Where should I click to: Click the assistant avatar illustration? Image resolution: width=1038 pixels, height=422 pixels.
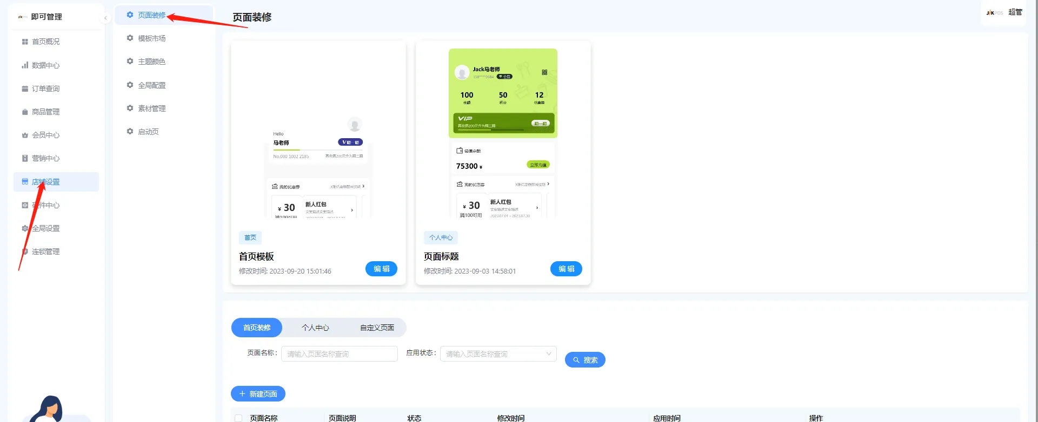click(x=47, y=409)
